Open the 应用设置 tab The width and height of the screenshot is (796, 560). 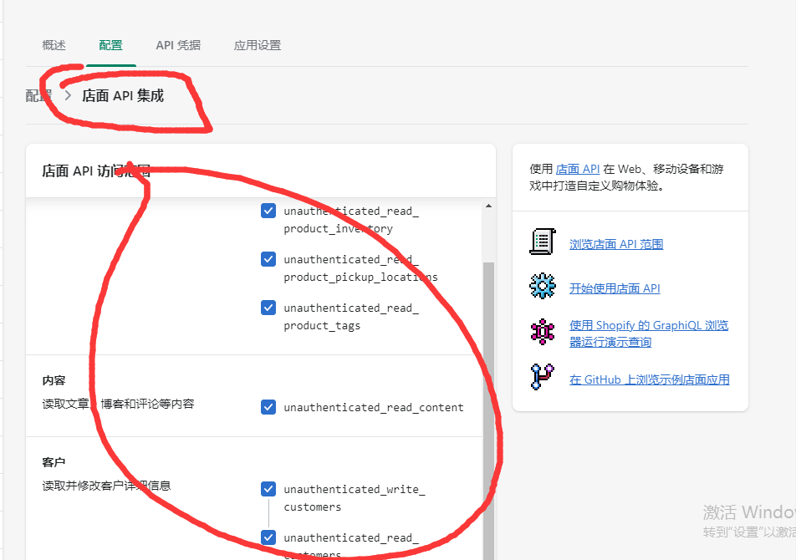tap(258, 45)
